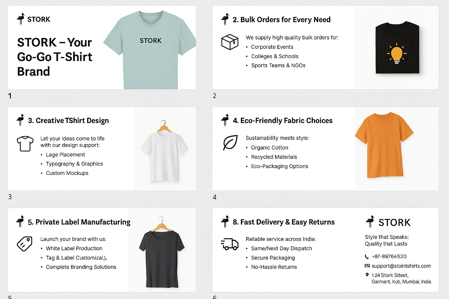Click the envelope icon beside support email

367,266
